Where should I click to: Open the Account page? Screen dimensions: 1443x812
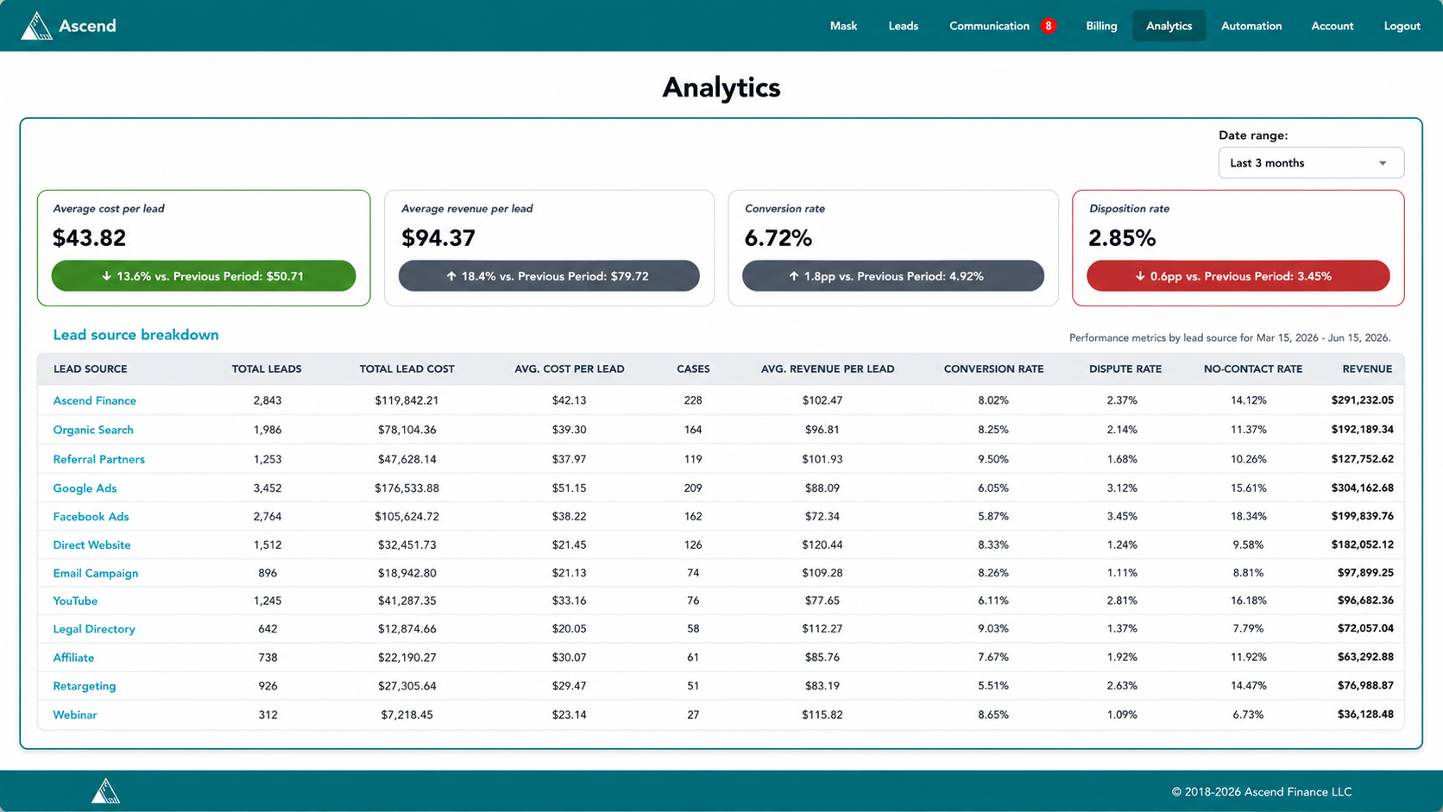(x=1332, y=26)
